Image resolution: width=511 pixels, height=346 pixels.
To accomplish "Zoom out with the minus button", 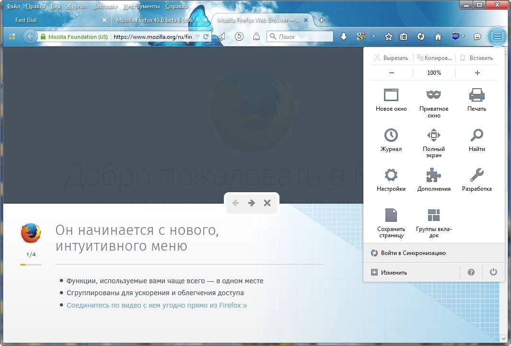I will pos(392,73).
